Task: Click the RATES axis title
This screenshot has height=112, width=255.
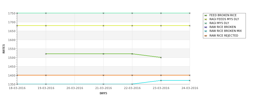Action: click(x=4, y=49)
